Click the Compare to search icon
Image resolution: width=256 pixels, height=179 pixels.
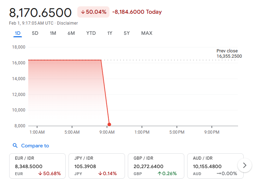[15, 146]
